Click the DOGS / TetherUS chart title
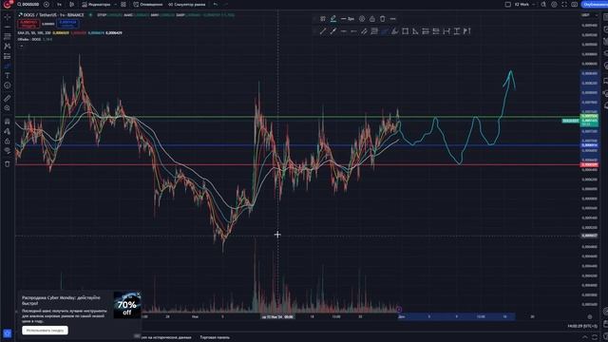This screenshot has height=342, width=608. pyautogui.click(x=53, y=15)
